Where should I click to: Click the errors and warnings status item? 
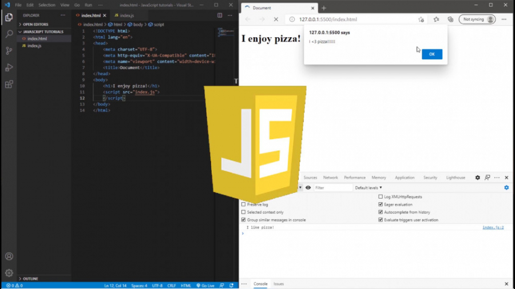(x=14, y=286)
